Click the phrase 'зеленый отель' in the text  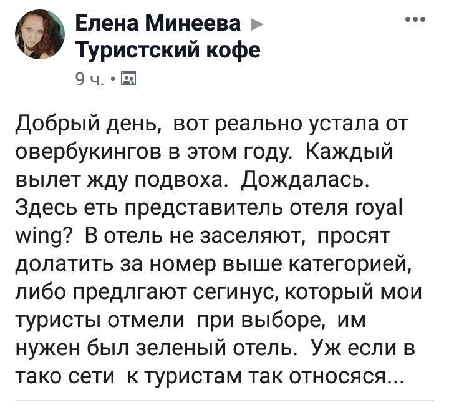click(216, 349)
